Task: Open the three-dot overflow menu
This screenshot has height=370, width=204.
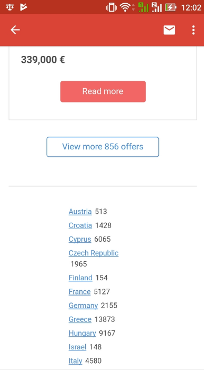Action: coord(193,30)
